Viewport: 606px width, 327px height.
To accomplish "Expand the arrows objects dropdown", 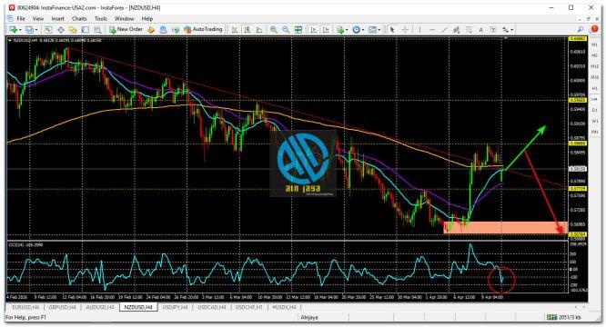I will pyautogui.click(x=511, y=30).
